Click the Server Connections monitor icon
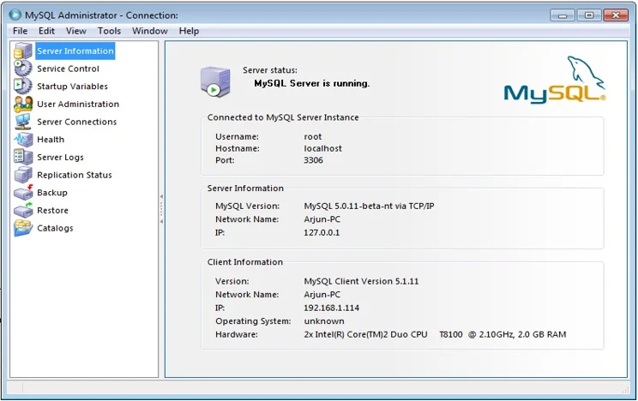Image resolution: width=638 pixels, height=401 pixels. pyautogui.click(x=23, y=122)
